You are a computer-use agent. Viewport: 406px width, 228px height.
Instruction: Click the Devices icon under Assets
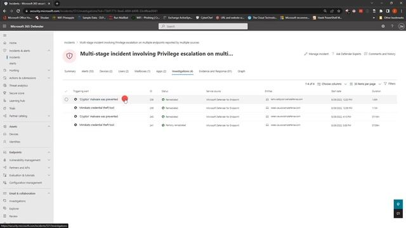coord(4,134)
